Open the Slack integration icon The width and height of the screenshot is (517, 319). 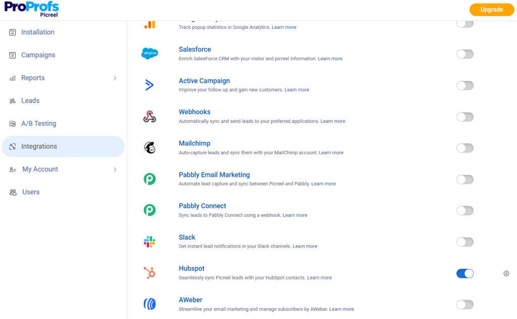[x=149, y=242]
